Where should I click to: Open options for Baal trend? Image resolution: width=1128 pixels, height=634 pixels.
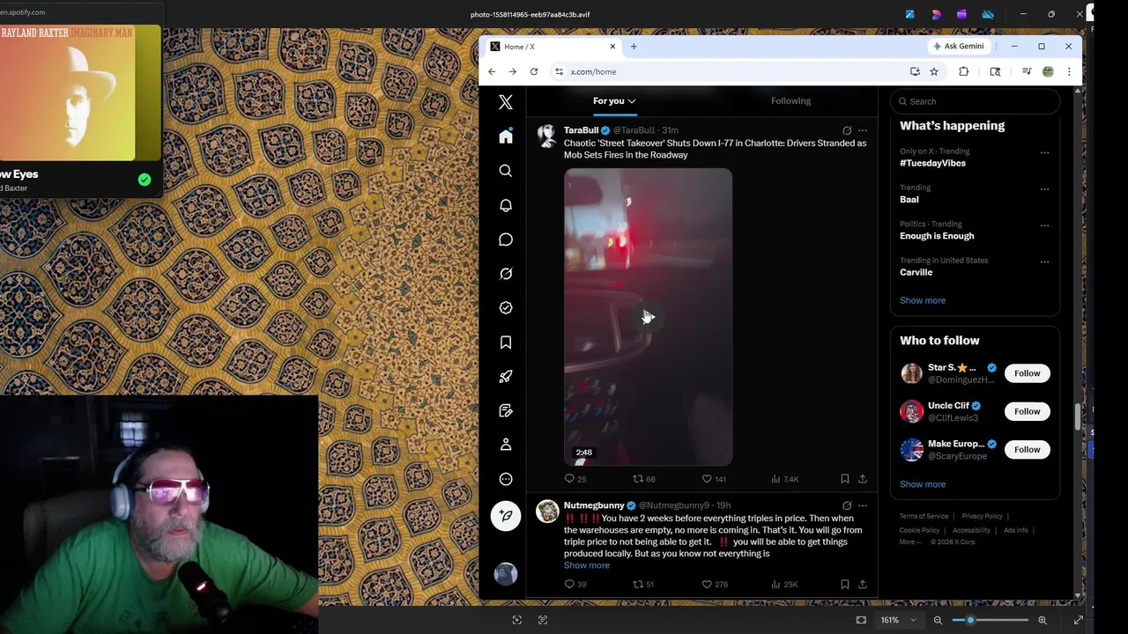pos(1044,188)
